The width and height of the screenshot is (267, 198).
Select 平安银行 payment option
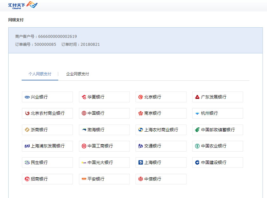pos(104,179)
